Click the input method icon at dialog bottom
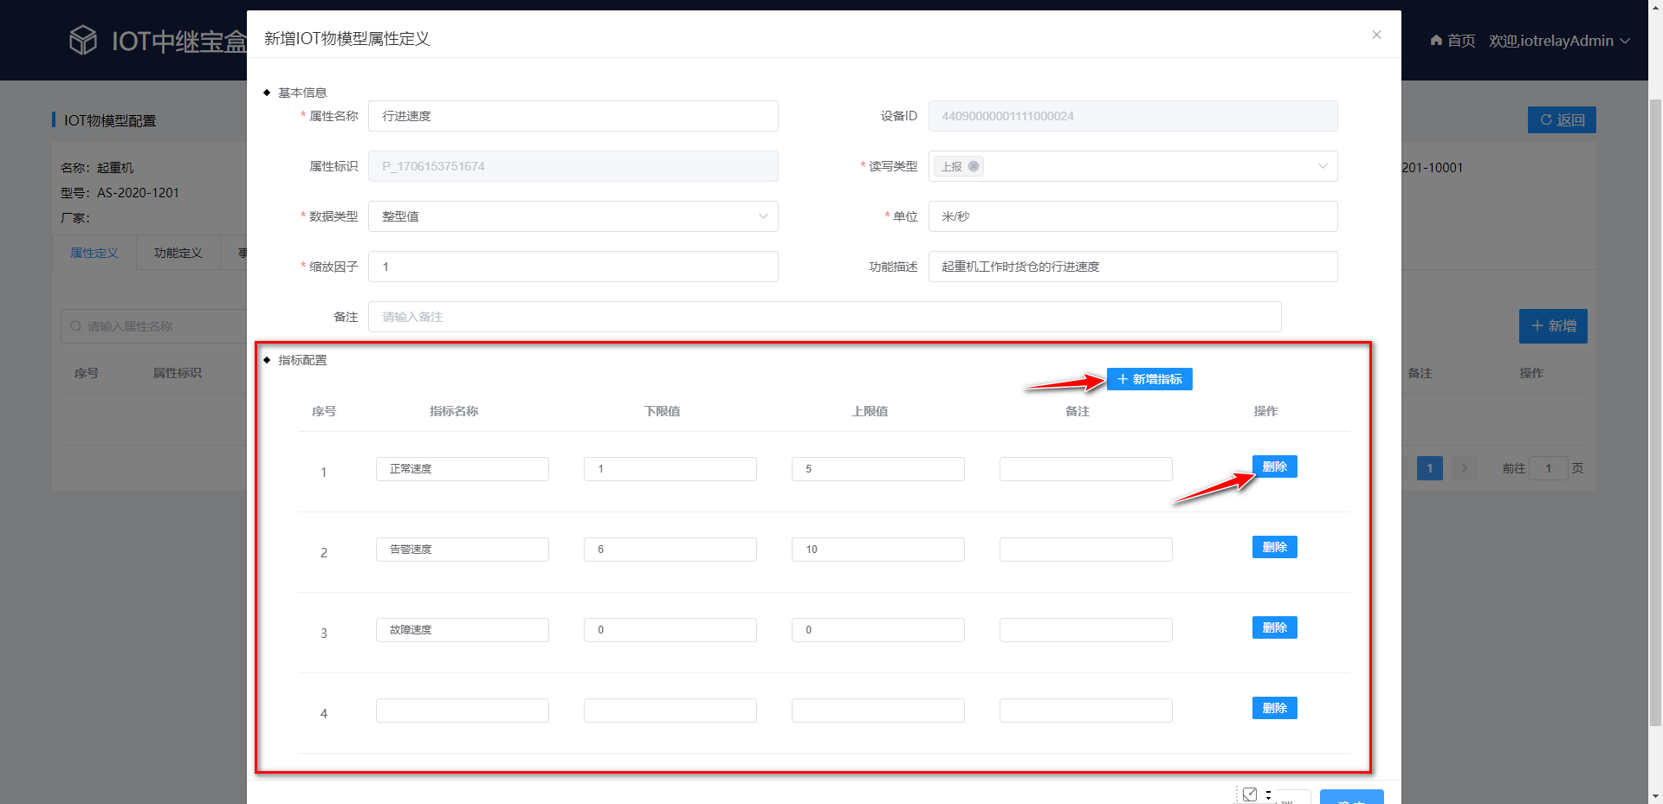1663x804 pixels. click(1250, 794)
